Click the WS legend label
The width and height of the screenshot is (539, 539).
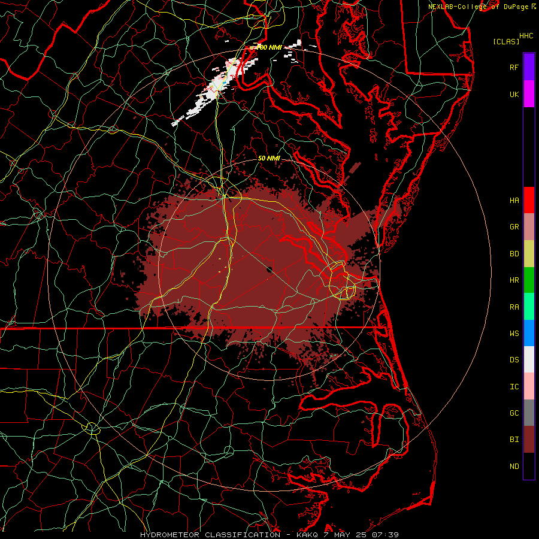(514, 334)
